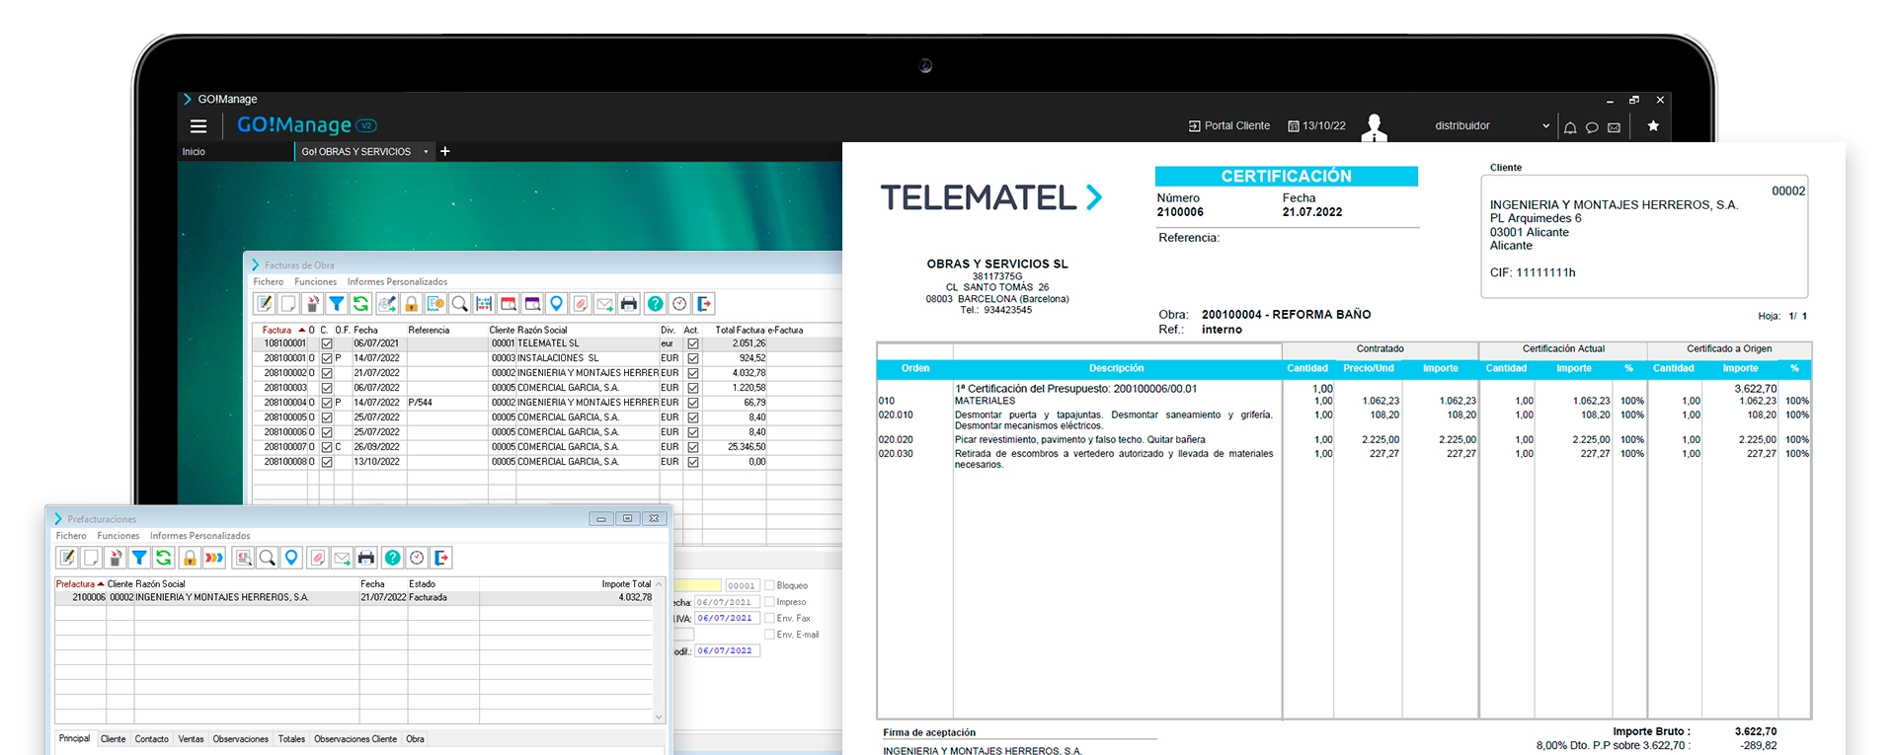
Task: Open the chat speech bubble icon
Action: coord(1592,127)
